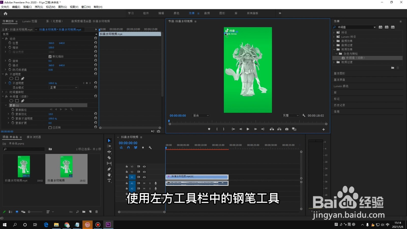Create ellipse mask under 中间值 effect
The width and height of the screenshot is (407, 229).
click(11, 101)
